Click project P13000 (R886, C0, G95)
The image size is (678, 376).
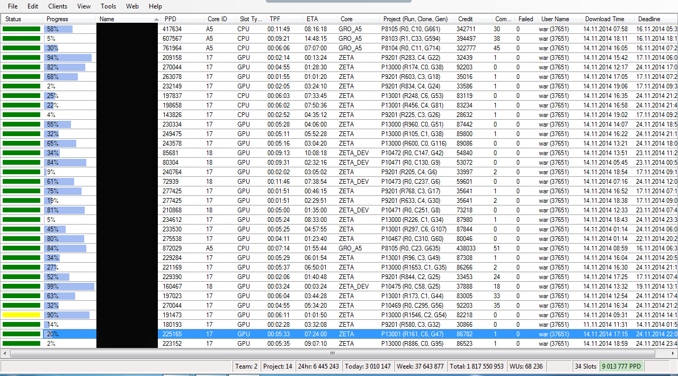click(x=413, y=344)
